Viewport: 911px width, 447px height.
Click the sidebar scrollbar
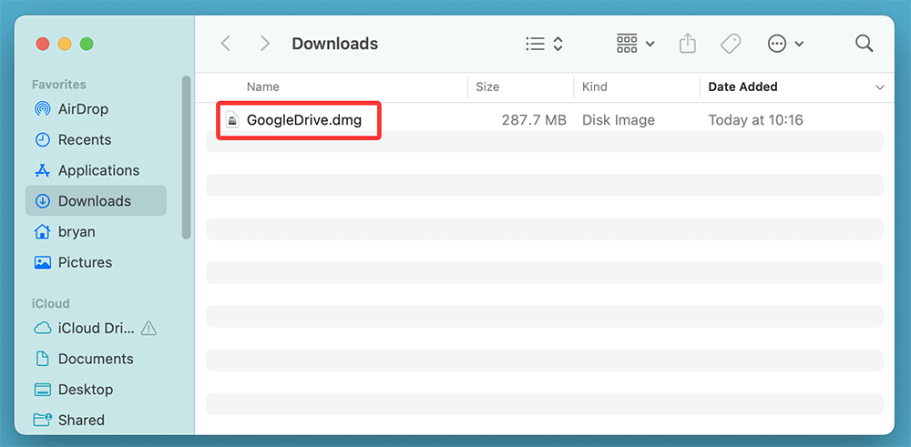coord(186,157)
